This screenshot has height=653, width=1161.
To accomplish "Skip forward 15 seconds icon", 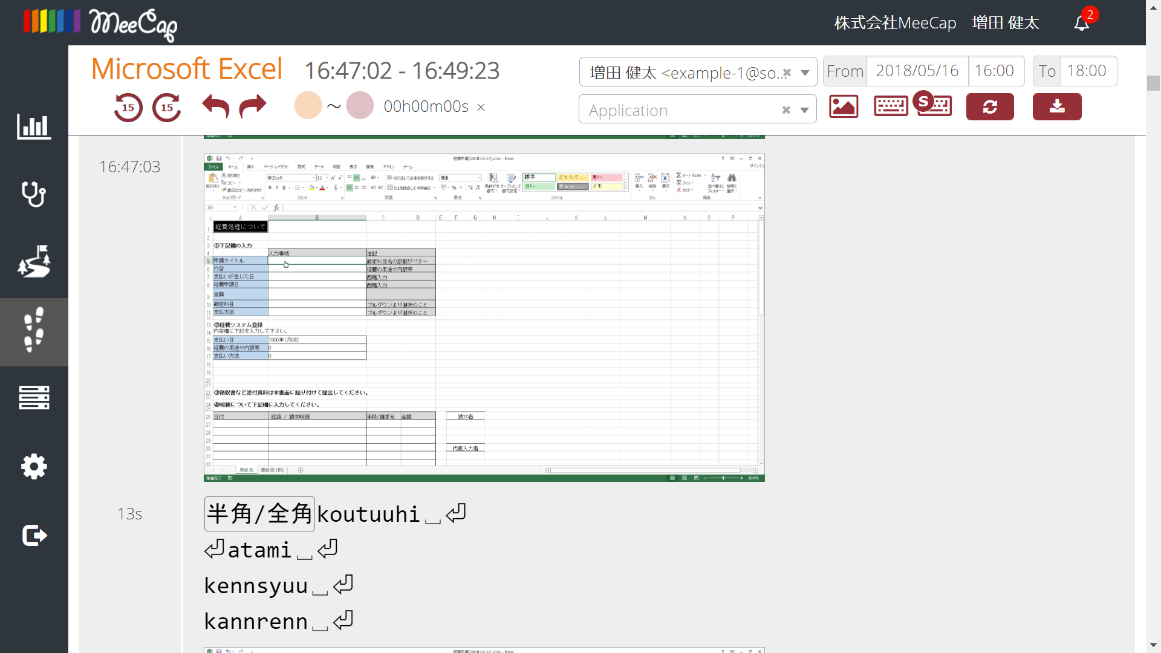I will click(x=167, y=108).
